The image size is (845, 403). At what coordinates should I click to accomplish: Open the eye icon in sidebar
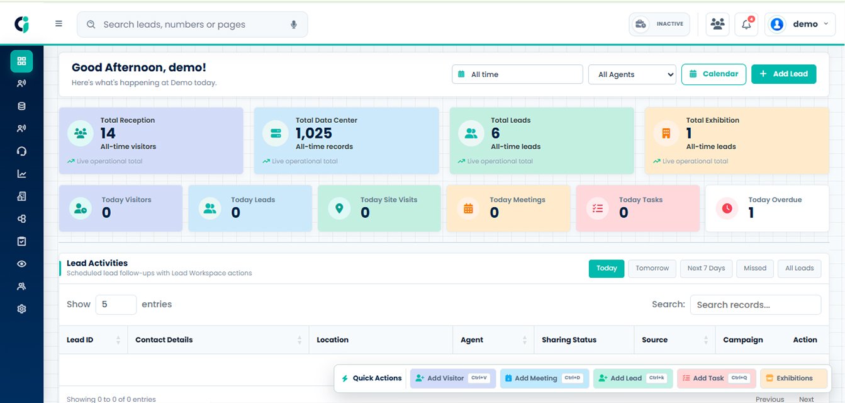[x=21, y=264]
